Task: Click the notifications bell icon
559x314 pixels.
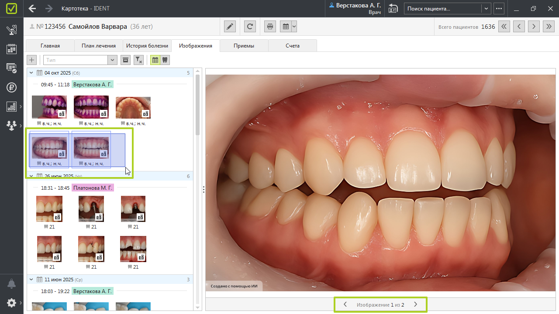Action: tap(11, 284)
